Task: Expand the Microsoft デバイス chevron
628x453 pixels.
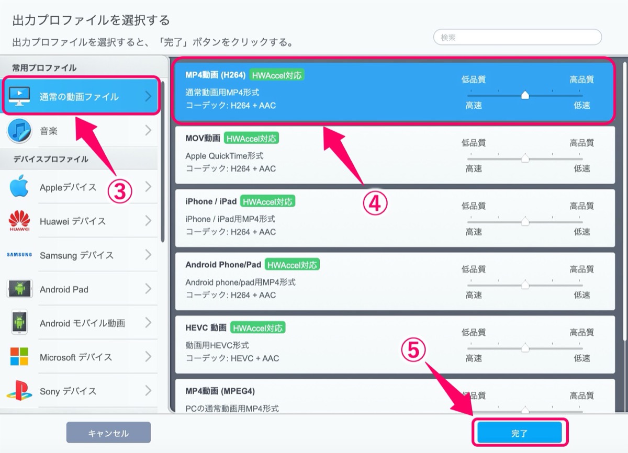Action: [x=149, y=357]
